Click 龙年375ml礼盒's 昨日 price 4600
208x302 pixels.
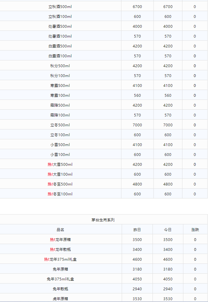pos(137,259)
